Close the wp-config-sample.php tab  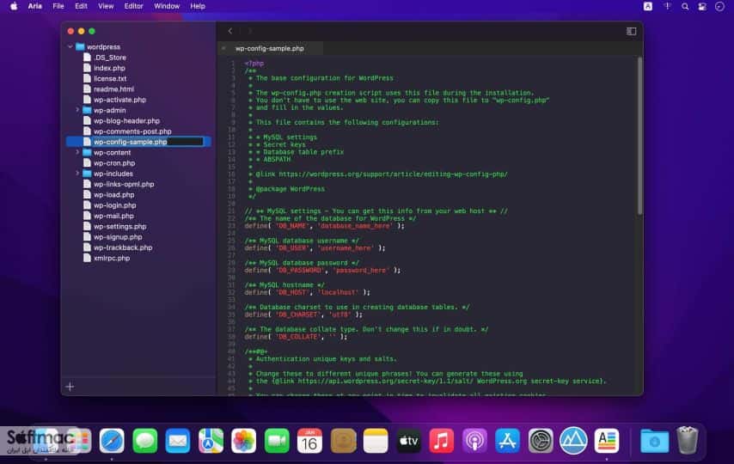pyautogui.click(x=223, y=48)
